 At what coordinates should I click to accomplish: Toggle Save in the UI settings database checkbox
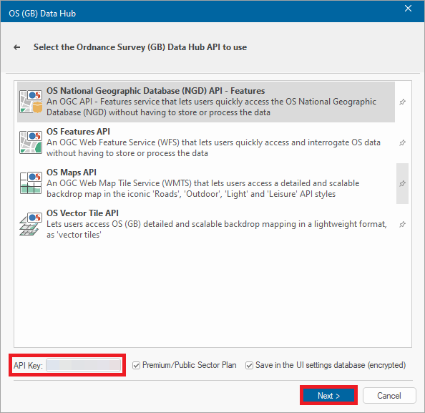[x=250, y=366]
